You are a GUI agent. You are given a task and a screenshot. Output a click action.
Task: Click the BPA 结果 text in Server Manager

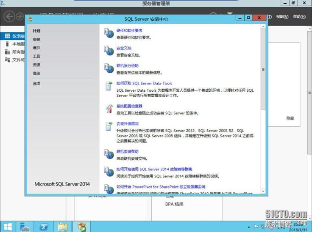click(174, 204)
